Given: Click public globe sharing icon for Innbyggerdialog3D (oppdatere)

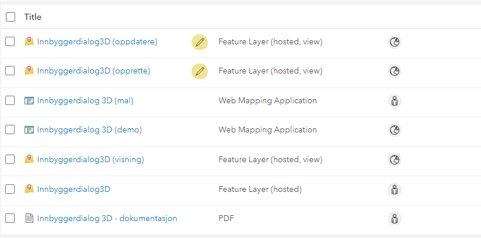Looking at the screenshot, I should 395,42.
